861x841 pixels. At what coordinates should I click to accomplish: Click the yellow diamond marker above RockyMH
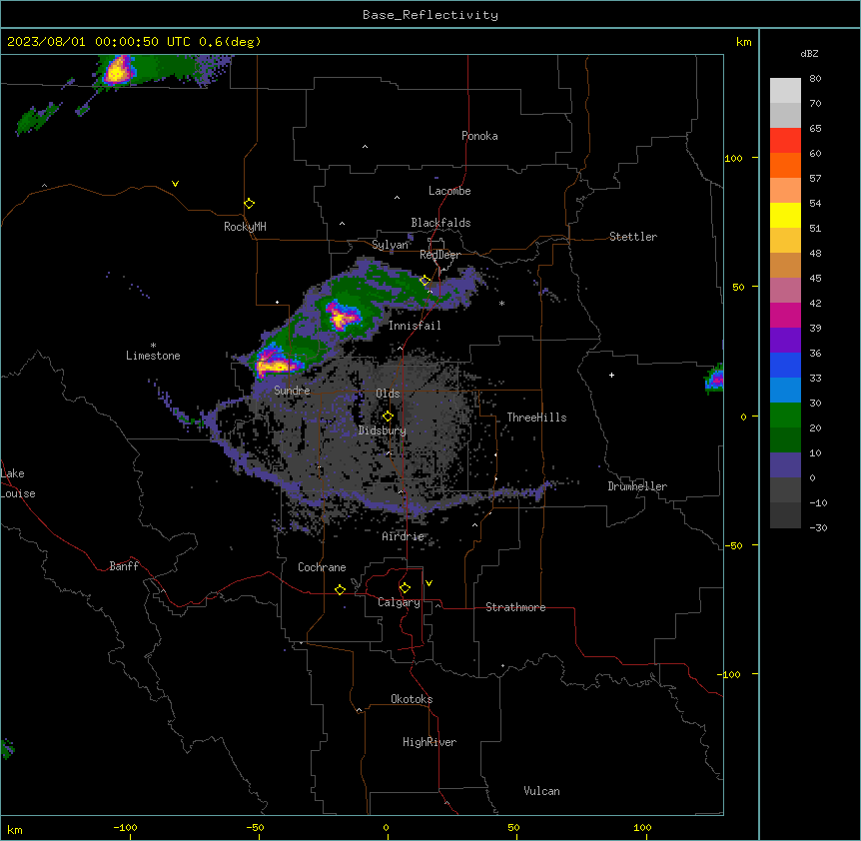click(x=250, y=204)
